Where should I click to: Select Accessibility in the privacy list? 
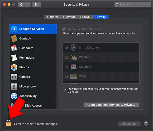(x=33, y=96)
